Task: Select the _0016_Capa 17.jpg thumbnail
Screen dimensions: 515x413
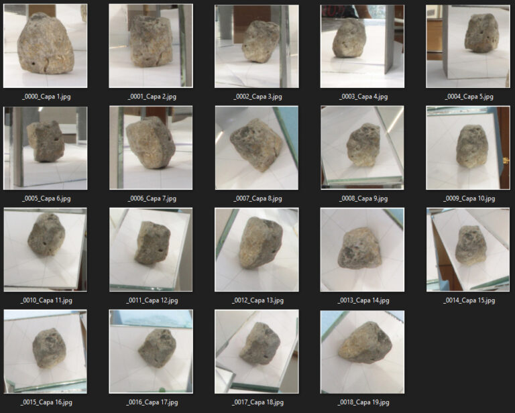Action: (151, 351)
